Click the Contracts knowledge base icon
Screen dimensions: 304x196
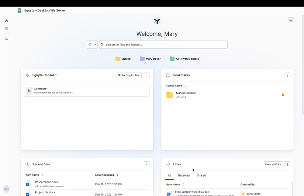click(29, 90)
